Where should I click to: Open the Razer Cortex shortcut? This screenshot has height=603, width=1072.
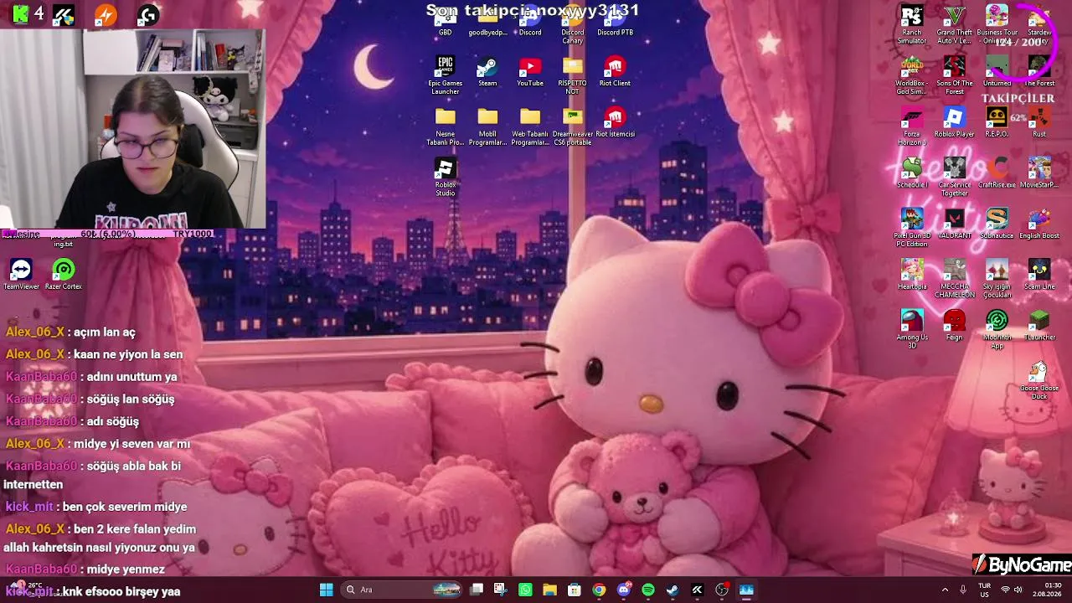pos(64,275)
